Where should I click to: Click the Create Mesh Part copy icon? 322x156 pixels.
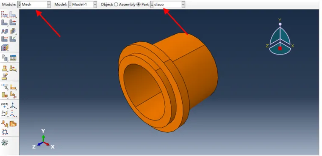4,57
